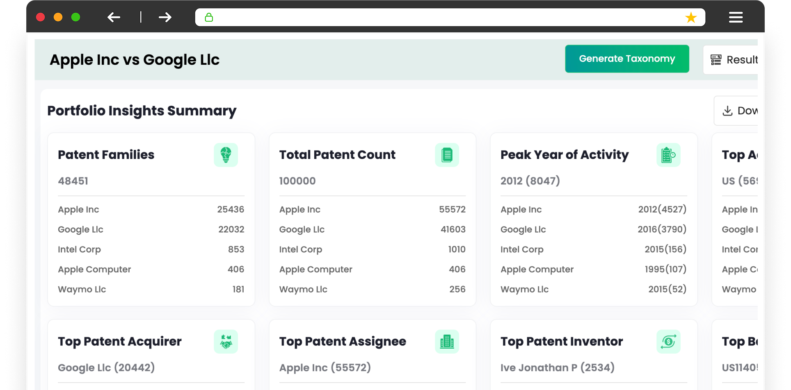The width and height of the screenshot is (791, 390).
Task: Click the 2012(4527) value
Action: coord(662,209)
